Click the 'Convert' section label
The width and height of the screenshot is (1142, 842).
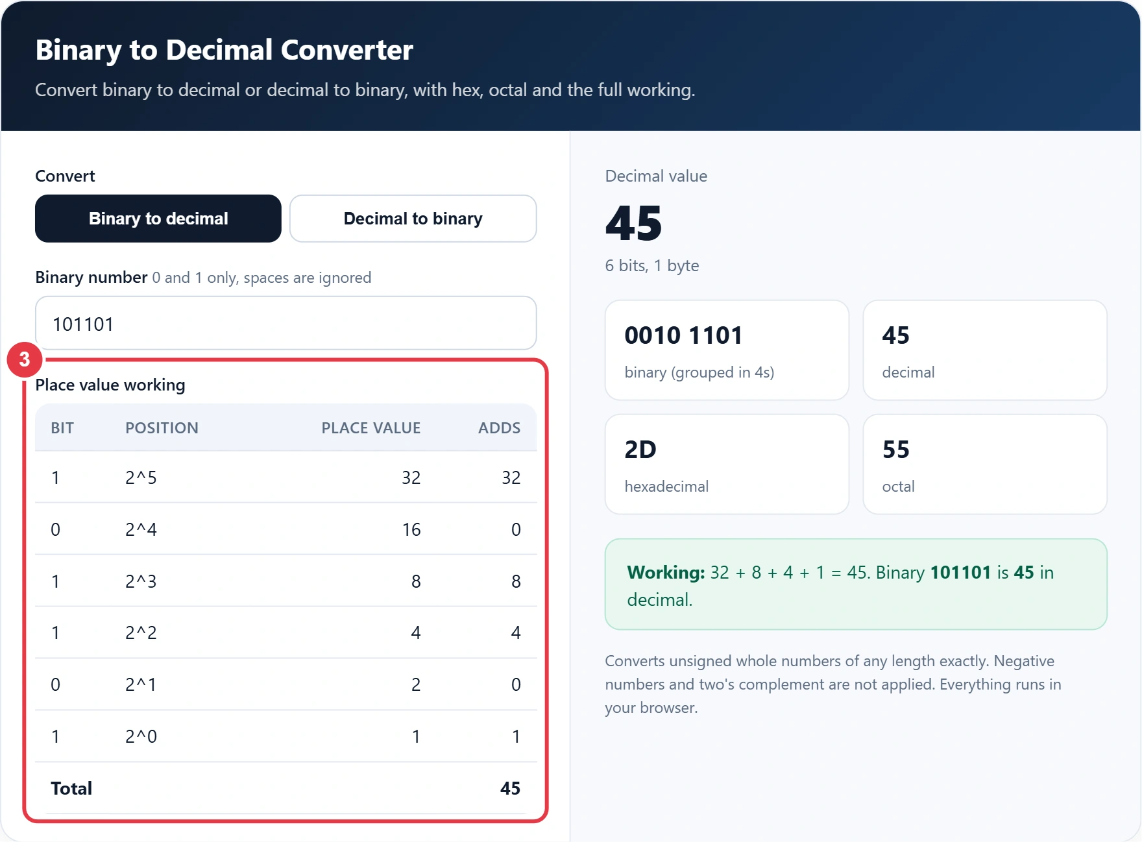pyautogui.click(x=65, y=176)
